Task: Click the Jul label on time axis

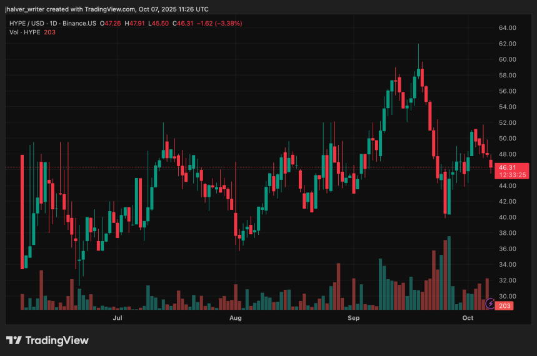Action: [x=117, y=318]
